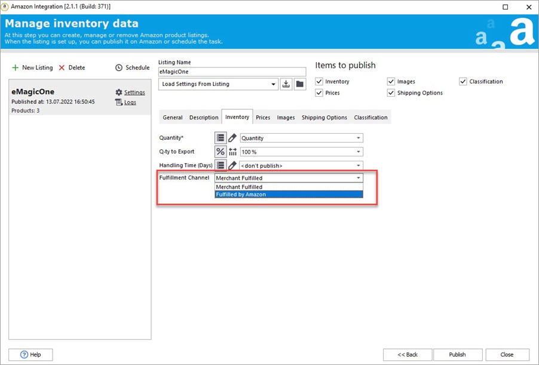539x365 pixels.
Task: Choose Fulfilled by Amazon option
Action: (289, 194)
